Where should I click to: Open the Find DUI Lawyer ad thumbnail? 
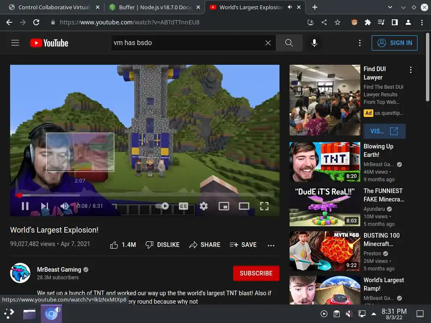[325, 100]
